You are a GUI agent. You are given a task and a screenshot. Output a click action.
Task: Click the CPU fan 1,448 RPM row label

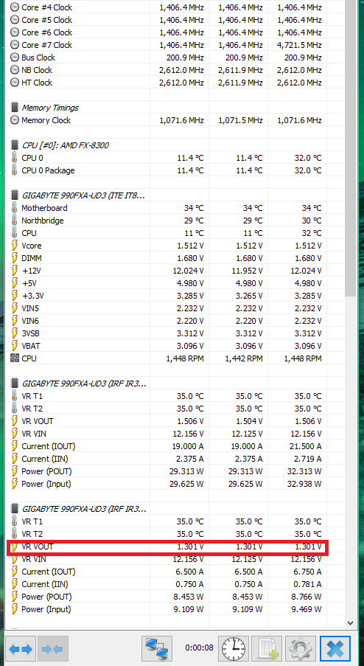pyautogui.click(x=29, y=358)
